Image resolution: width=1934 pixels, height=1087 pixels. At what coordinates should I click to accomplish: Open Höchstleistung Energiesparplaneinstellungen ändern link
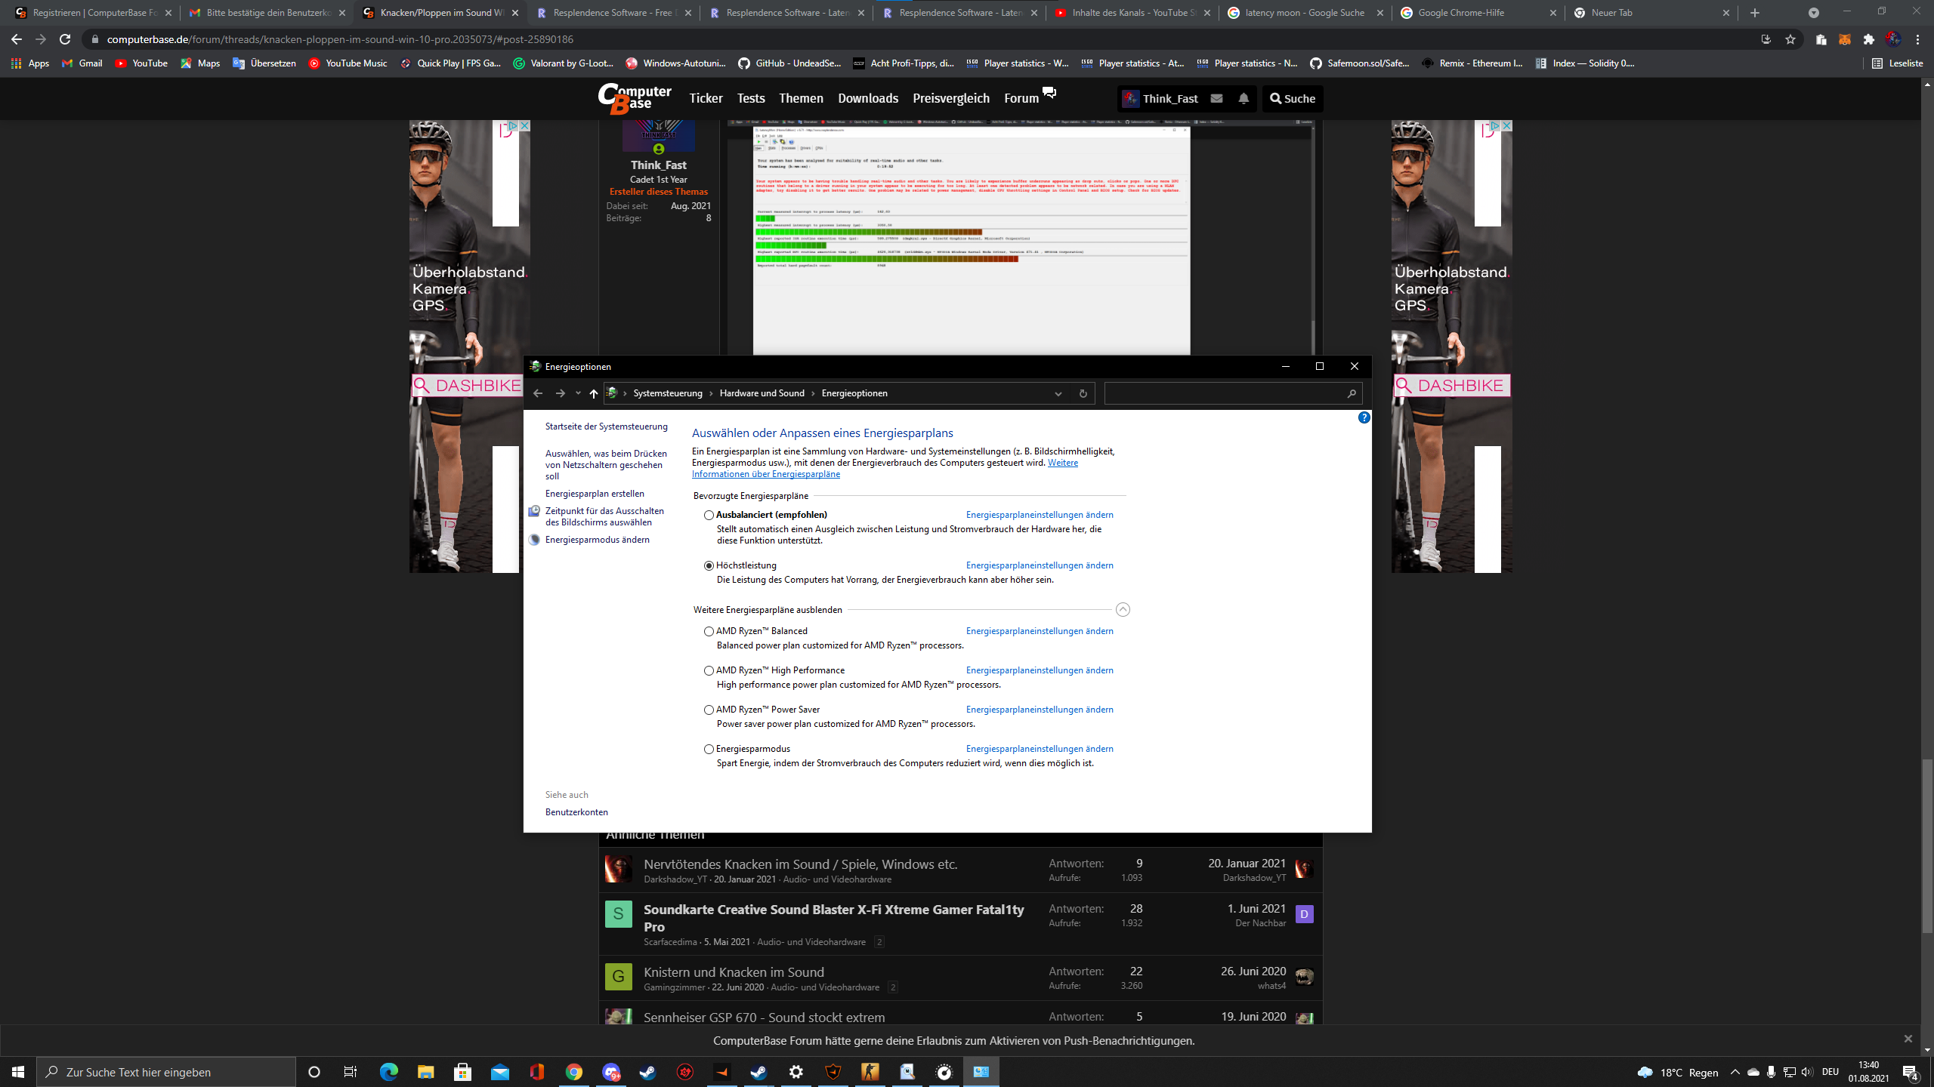tap(1039, 565)
